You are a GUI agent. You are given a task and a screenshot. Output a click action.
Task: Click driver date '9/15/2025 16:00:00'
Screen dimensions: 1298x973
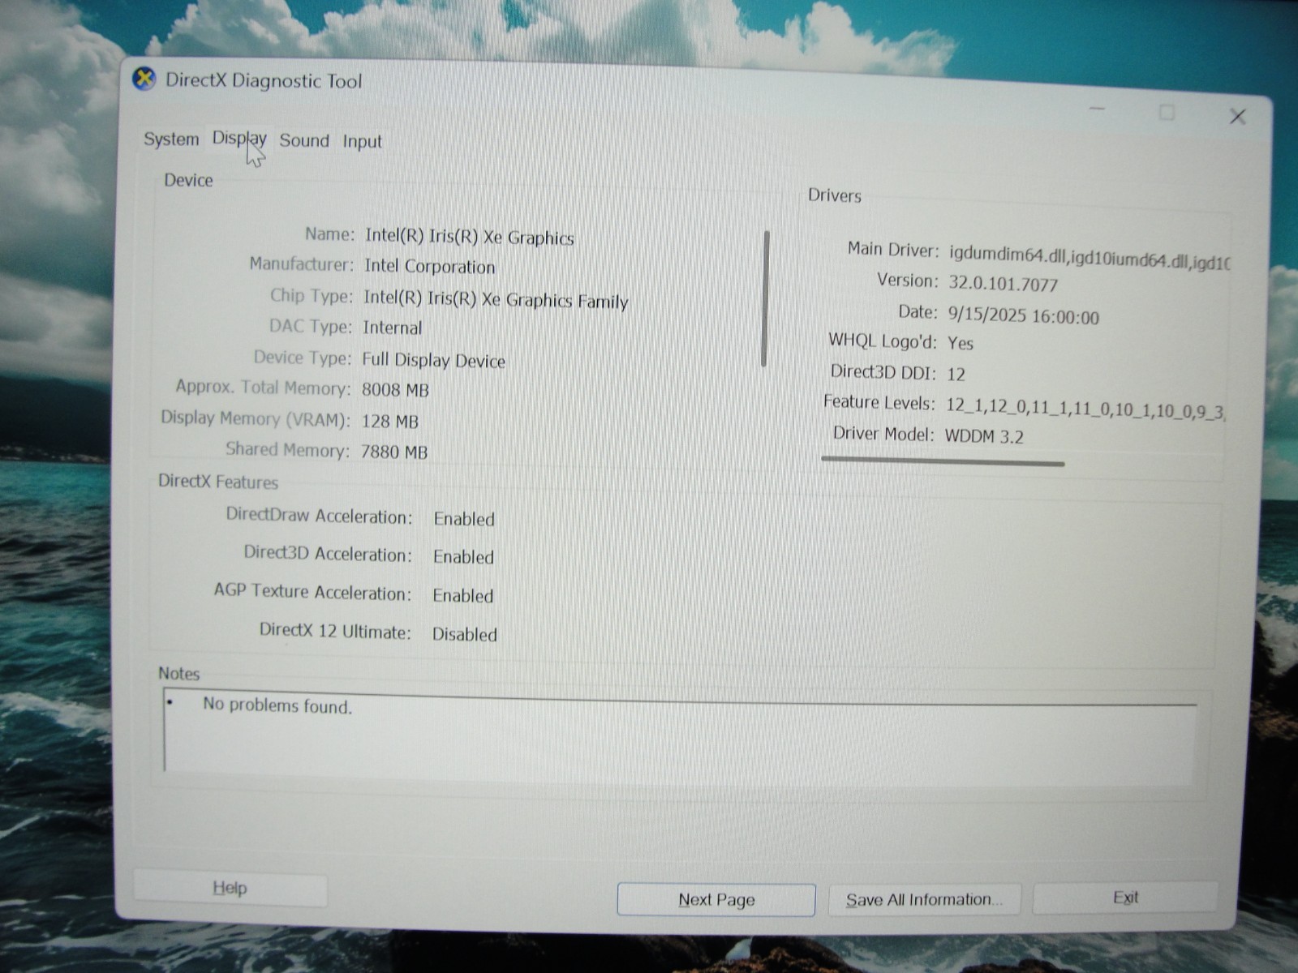[x=1023, y=316]
